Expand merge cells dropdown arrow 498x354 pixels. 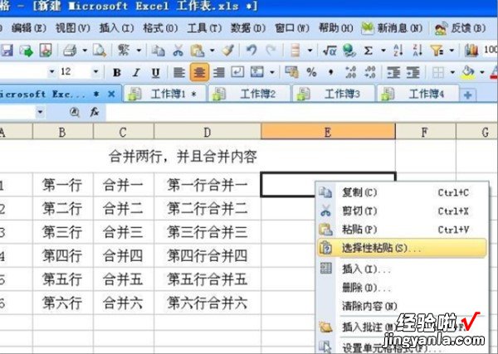[x=272, y=73]
